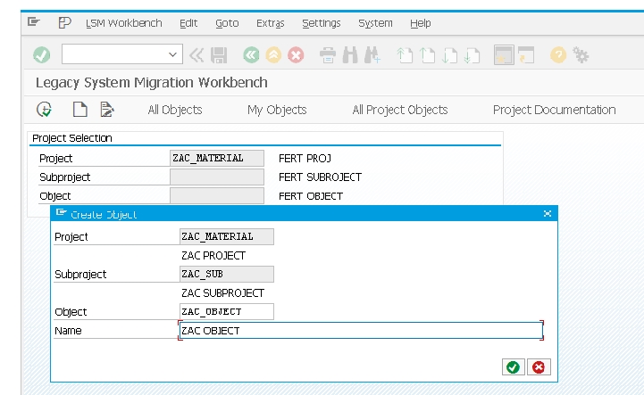Click the green Enter checkmark in toolbar

tap(41, 54)
